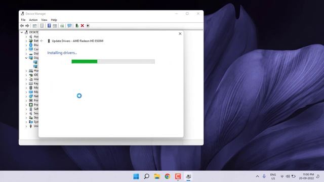Collapse the DESKTOP root node chevron
The width and height of the screenshot is (324, 182).
pyautogui.click(x=22, y=32)
